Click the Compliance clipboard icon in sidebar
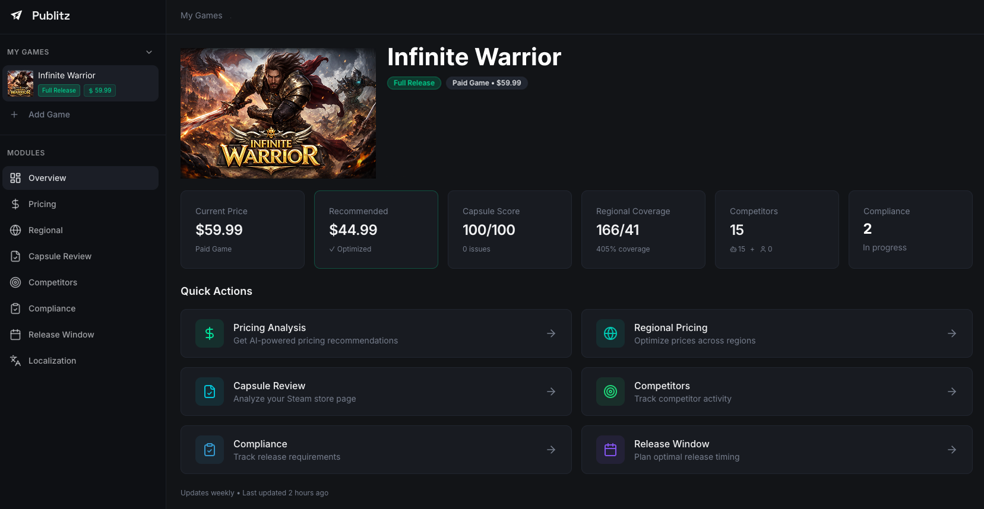 pyautogui.click(x=15, y=308)
